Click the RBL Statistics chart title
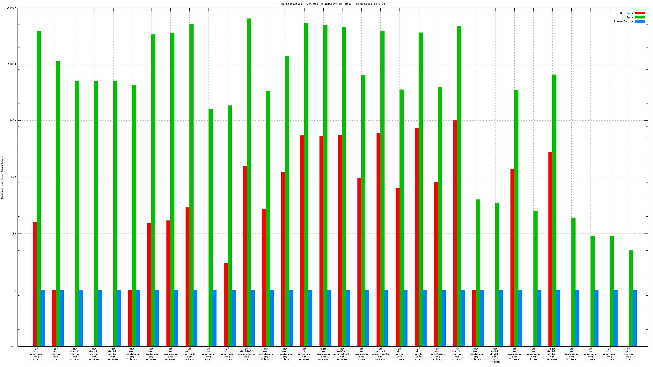 pos(332,4)
